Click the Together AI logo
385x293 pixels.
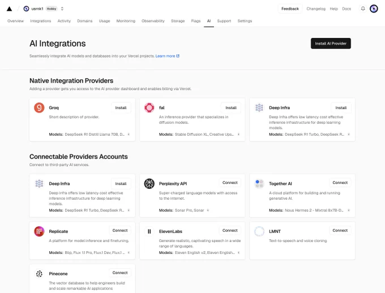click(259, 184)
